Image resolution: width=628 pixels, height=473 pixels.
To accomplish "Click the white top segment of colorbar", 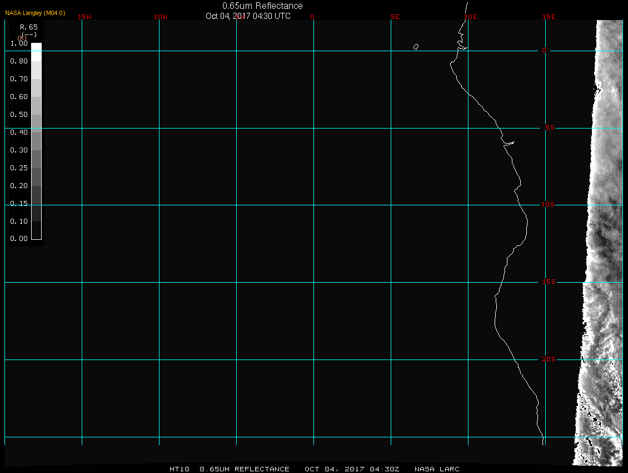I will [x=37, y=52].
